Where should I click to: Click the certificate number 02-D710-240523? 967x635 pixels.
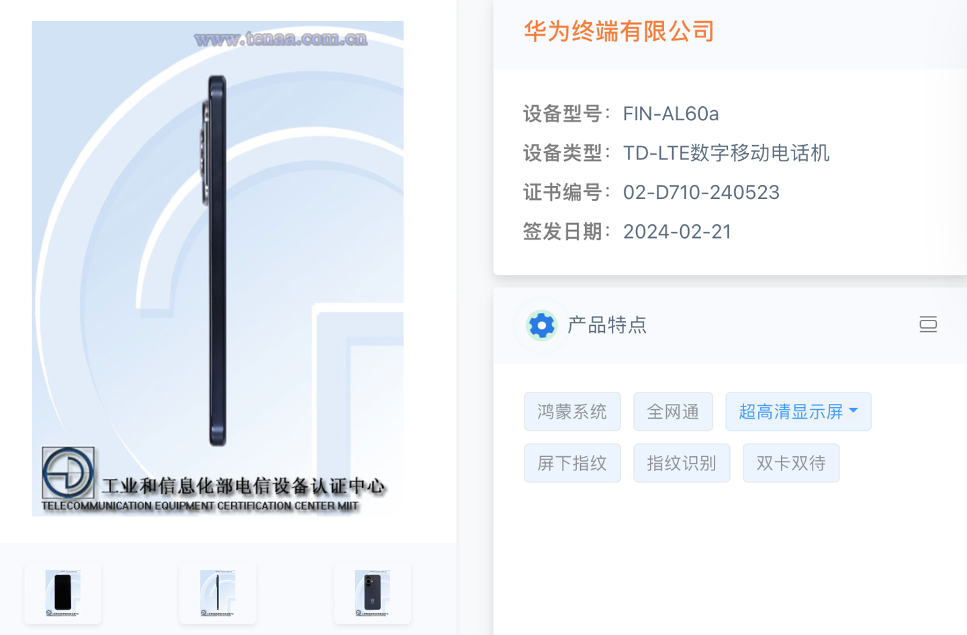[x=701, y=192]
